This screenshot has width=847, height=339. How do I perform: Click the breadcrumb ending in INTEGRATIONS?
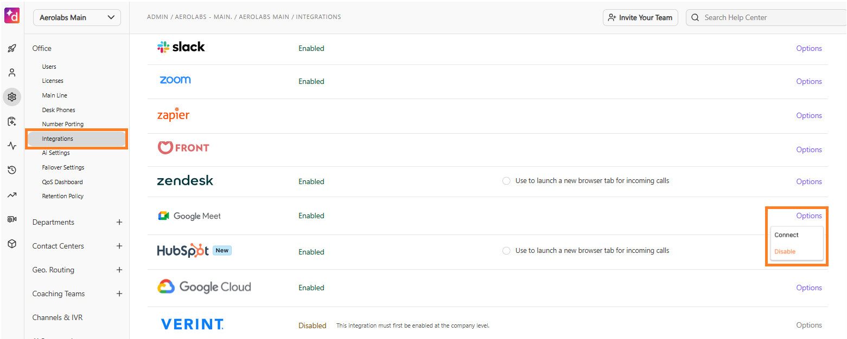tap(244, 17)
